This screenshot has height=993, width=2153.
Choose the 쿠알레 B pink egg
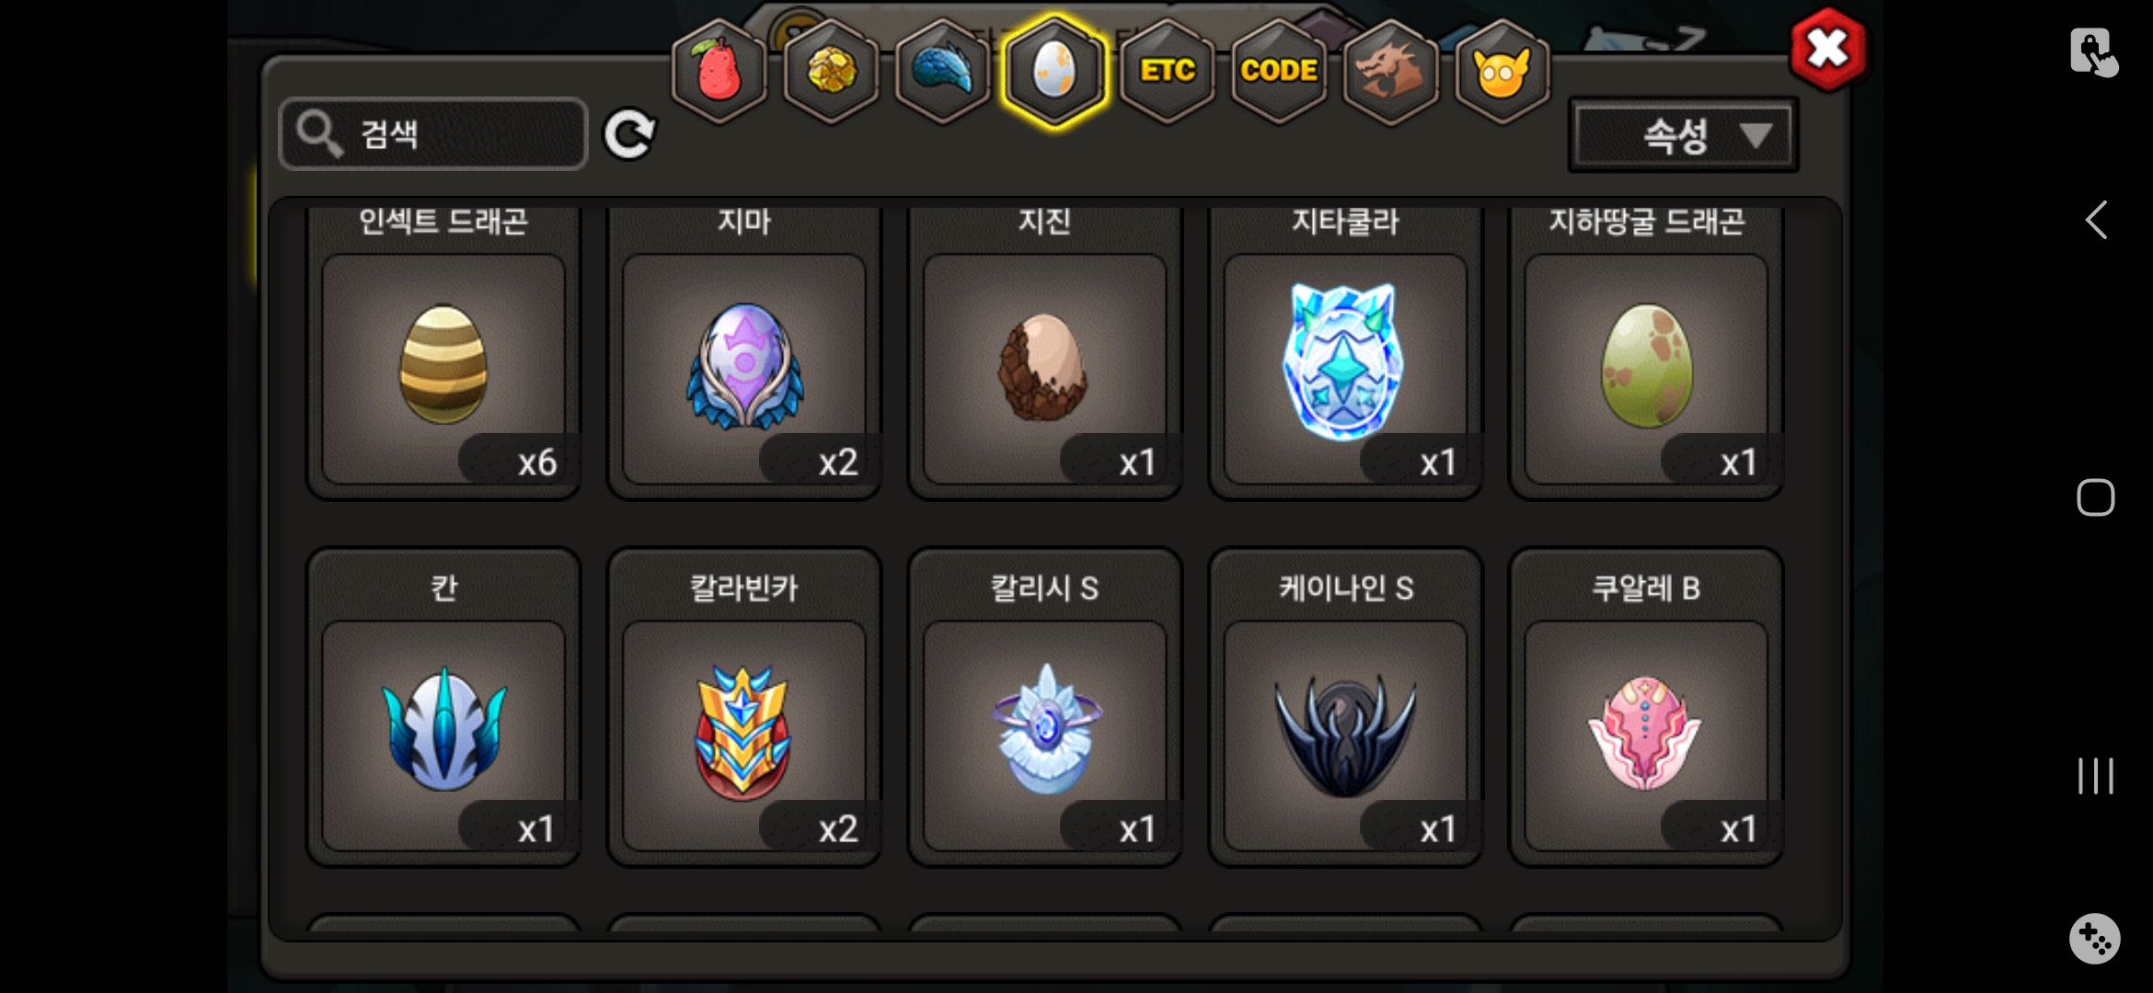[1646, 736]
